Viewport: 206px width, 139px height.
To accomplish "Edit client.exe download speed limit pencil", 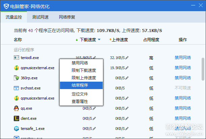I will pos(94,118).
